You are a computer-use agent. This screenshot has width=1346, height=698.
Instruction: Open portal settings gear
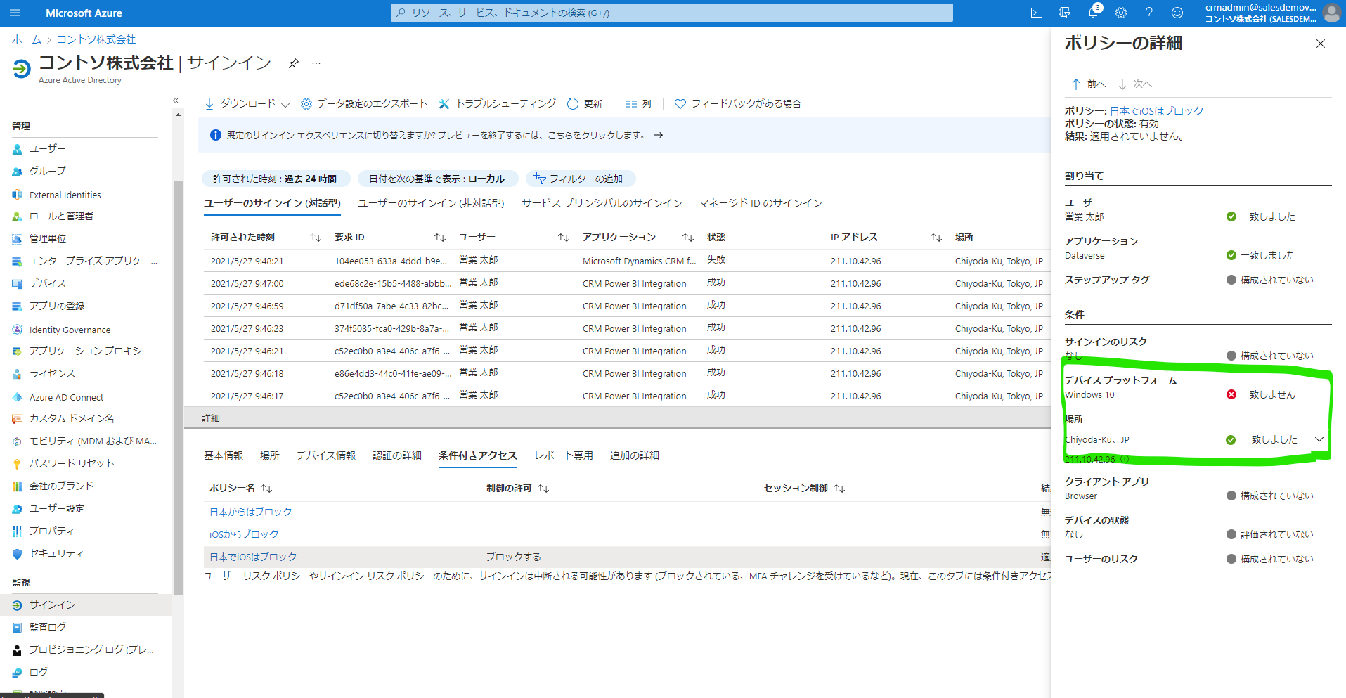(x=1121, y=13)
